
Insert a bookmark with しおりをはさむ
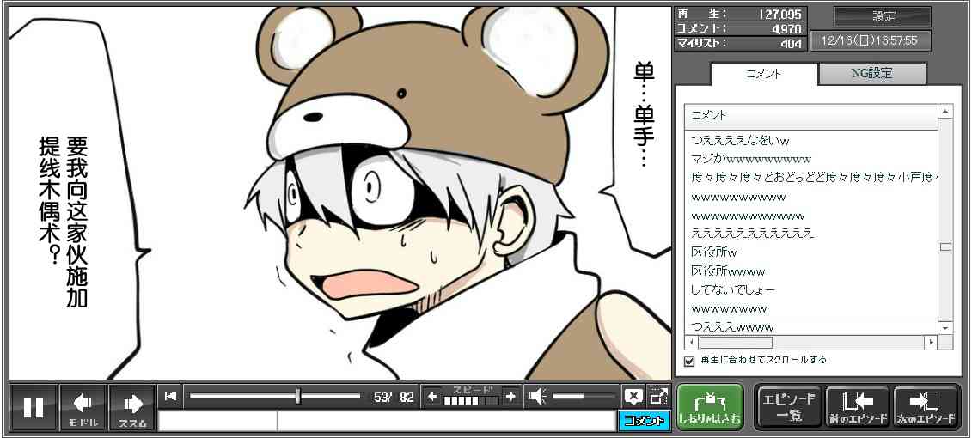(709, 407)
